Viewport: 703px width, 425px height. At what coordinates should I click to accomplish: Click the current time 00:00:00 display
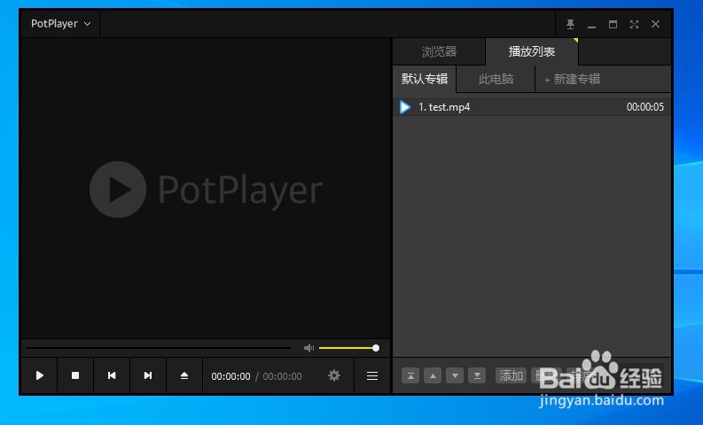[230, 376]
